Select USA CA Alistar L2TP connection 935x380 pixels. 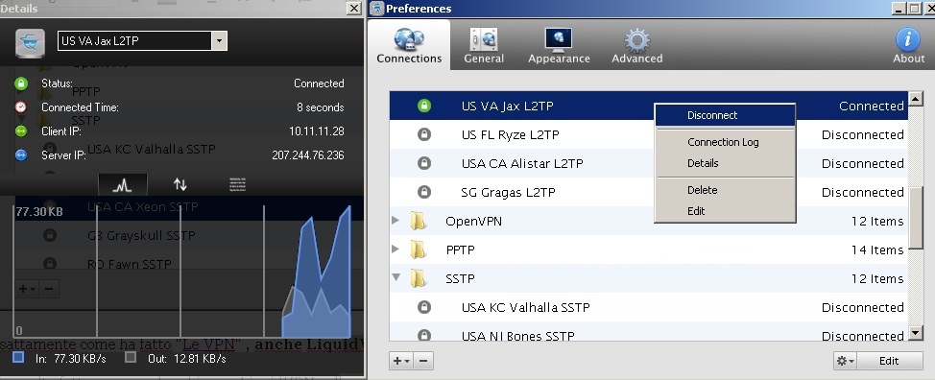(x=648, y=163)
